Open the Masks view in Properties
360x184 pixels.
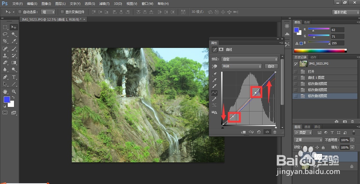coord(221,49)
